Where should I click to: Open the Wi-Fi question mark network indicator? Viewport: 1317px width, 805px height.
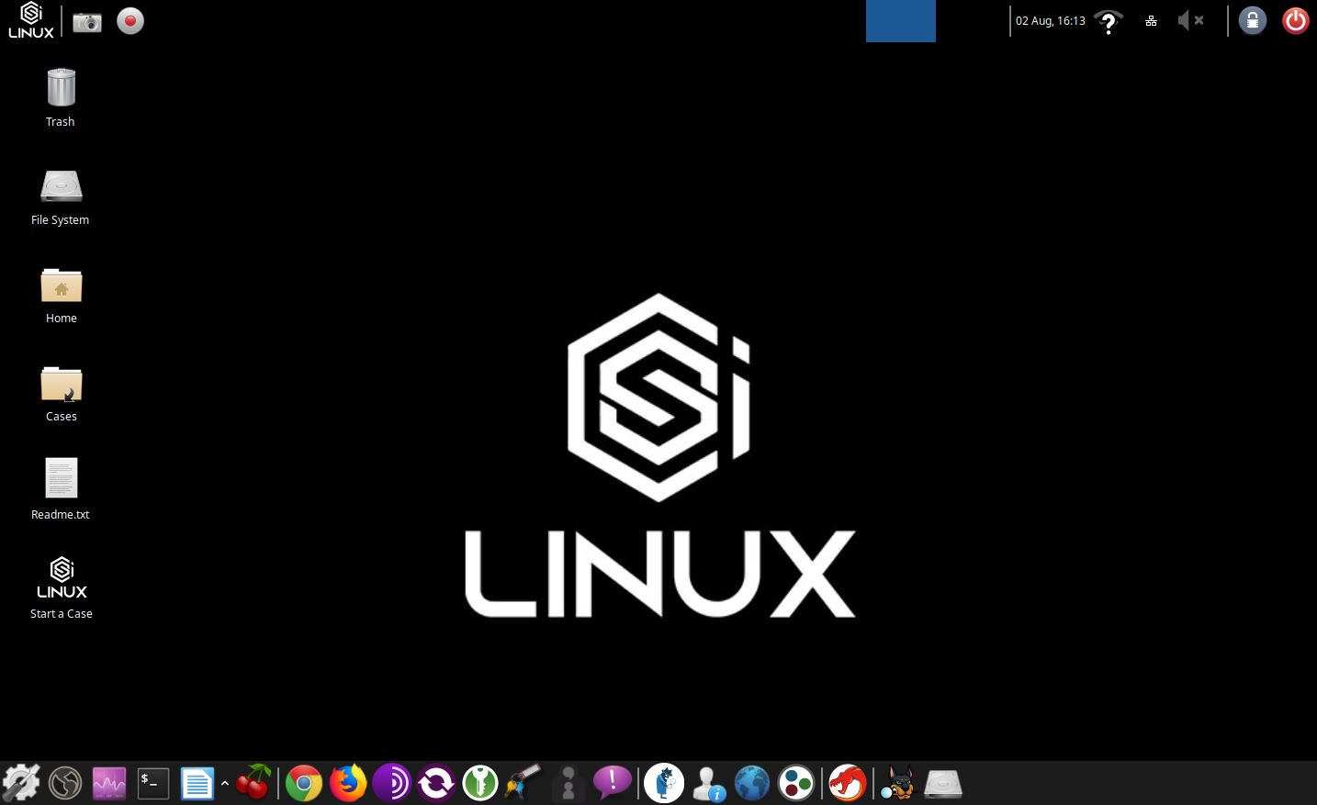(1109, 21)
